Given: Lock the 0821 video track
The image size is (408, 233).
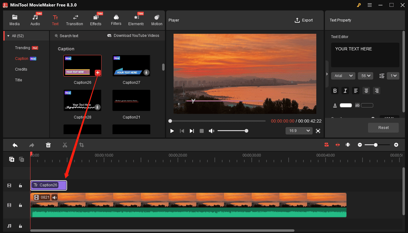Looking at the screenshot, I should (x=20, y=205).
